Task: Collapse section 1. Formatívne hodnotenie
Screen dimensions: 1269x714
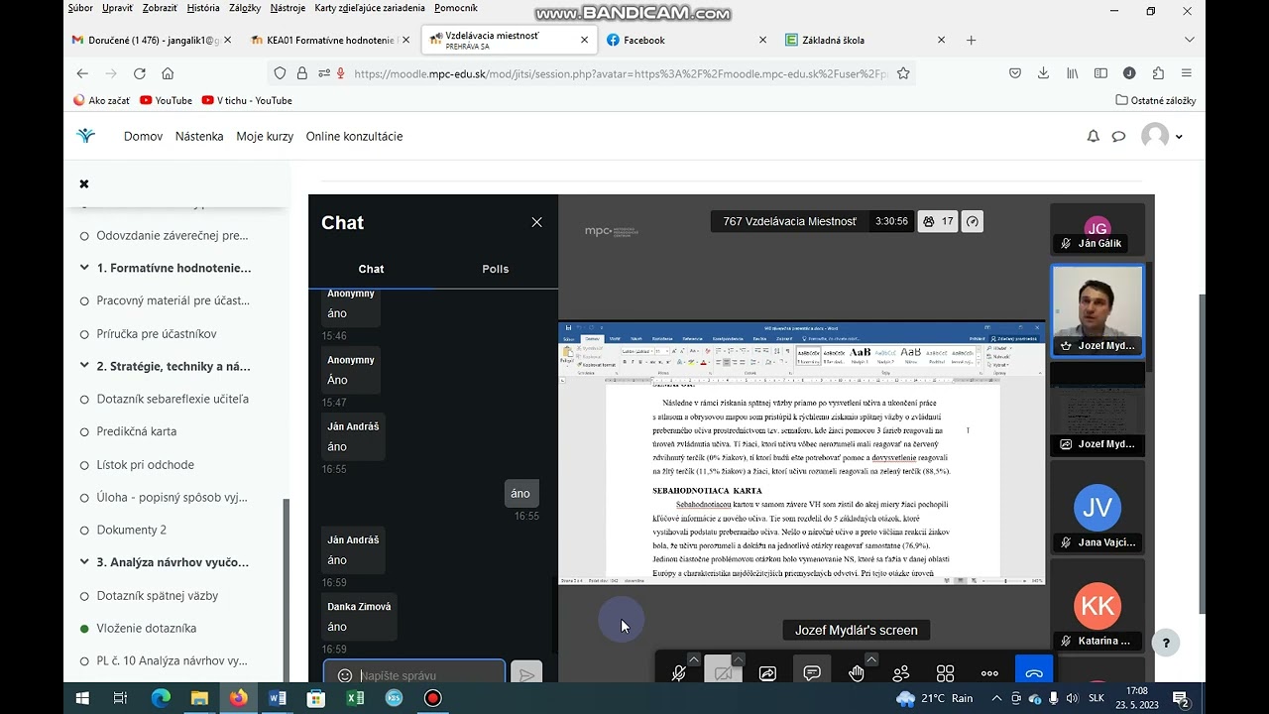Action: pyautogui.click(x=85, y=268)
